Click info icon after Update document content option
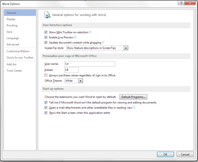Viewport: 198px width, 162px height. tap(103, 42)
